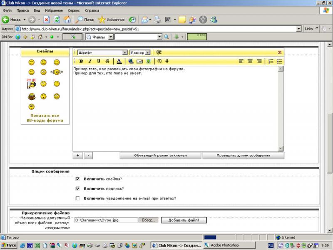
Task: Insert numbered list icon
Action: (x=271, y=61)
